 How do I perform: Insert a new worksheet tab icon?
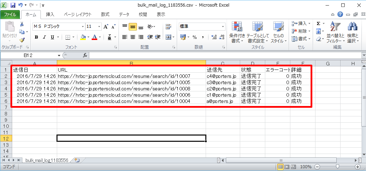pos(77,160)
